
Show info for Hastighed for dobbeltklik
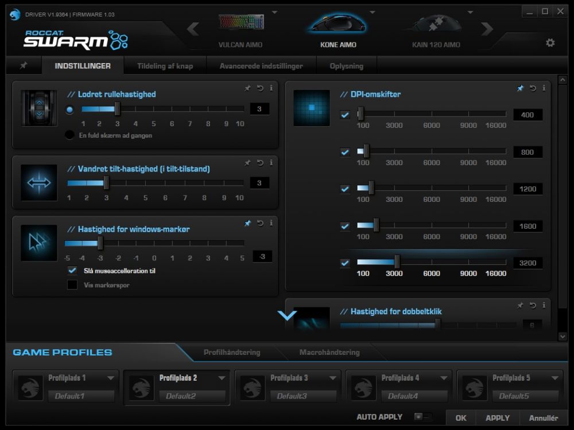(544, 306)
